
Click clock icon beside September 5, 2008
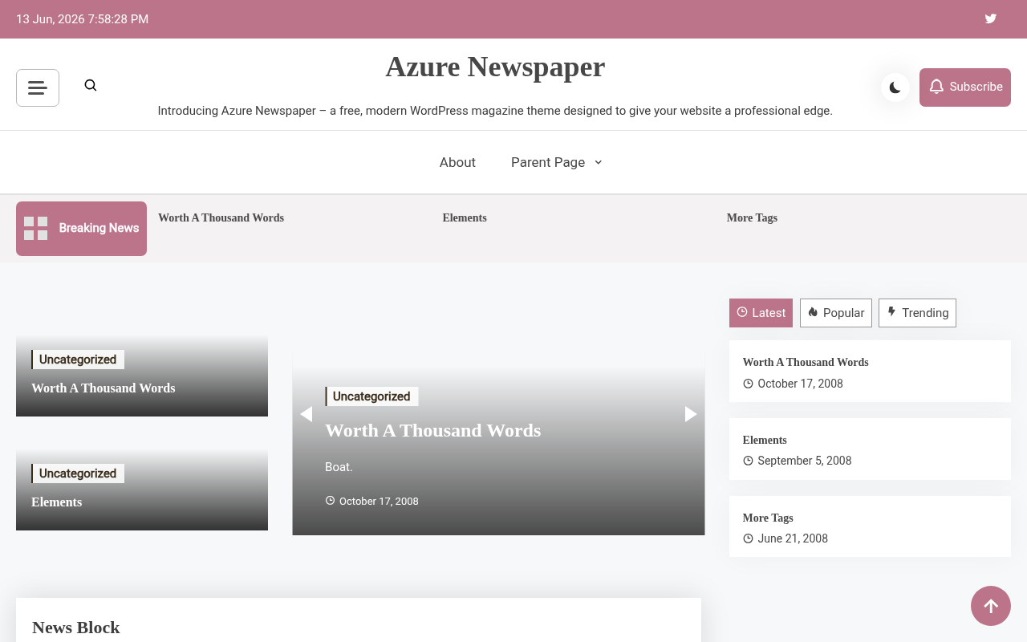tap(748, 461)
